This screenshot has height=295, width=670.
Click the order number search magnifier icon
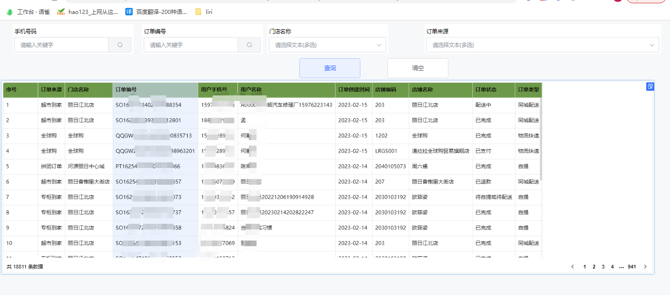point(249,45)
